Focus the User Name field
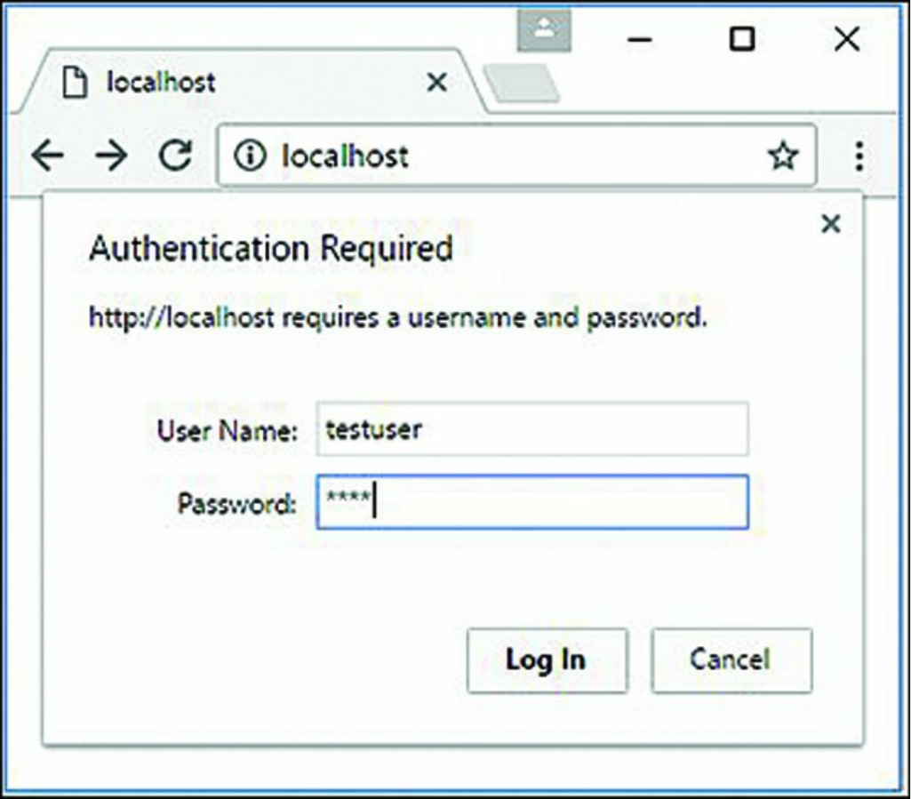This screenshot has height=799, width=911. click(x=532, y=429)
